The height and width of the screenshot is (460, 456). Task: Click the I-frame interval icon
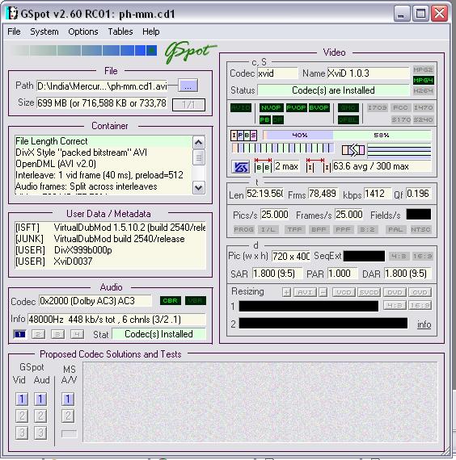[x=319, y=166]
